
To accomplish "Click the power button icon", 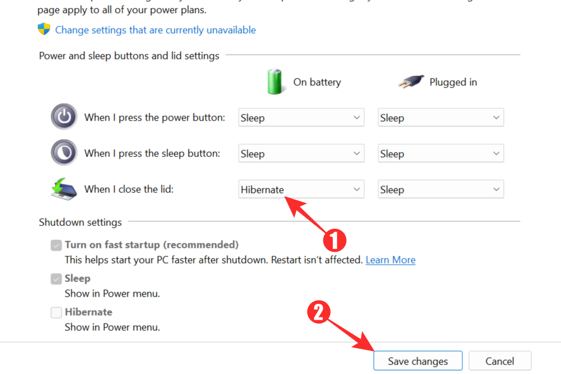I will pos(64,117).
